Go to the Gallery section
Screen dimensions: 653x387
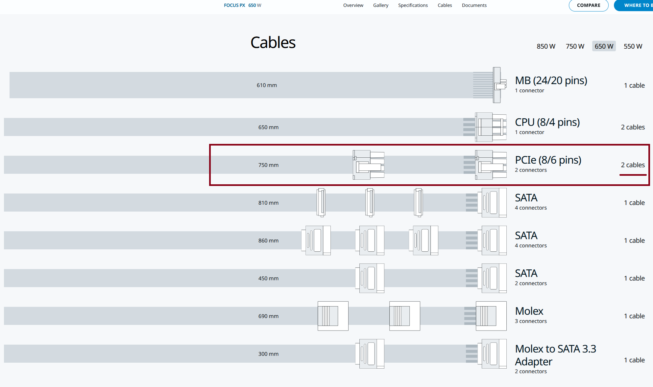(x=380, y=5)
